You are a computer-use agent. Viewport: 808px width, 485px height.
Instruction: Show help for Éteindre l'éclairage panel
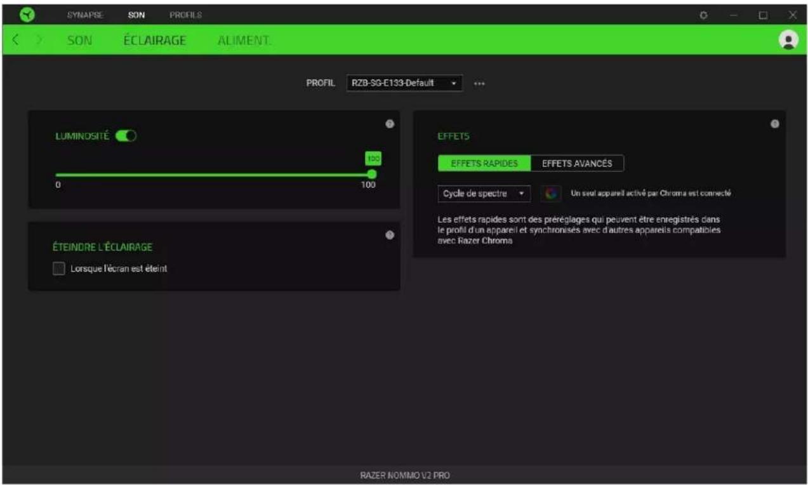[390, 235]
